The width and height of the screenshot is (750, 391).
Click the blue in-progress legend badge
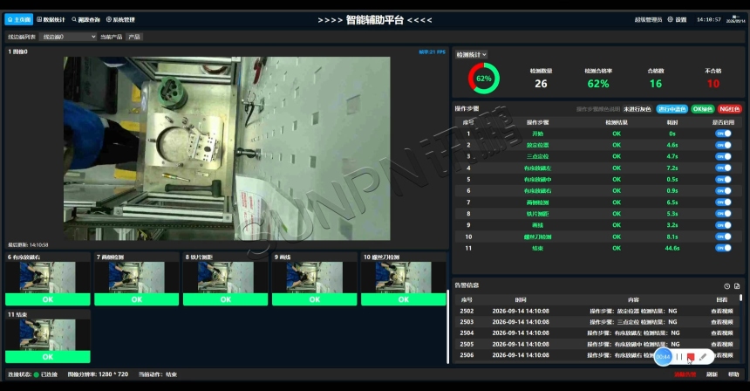(x=672, y=109)
